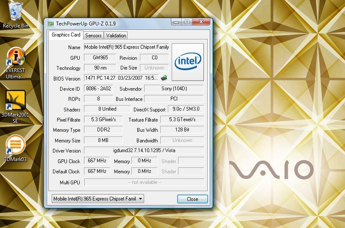Launch EVEREST Ultimate desktop shortcut
345x228 pixels.
click(15, 63)
